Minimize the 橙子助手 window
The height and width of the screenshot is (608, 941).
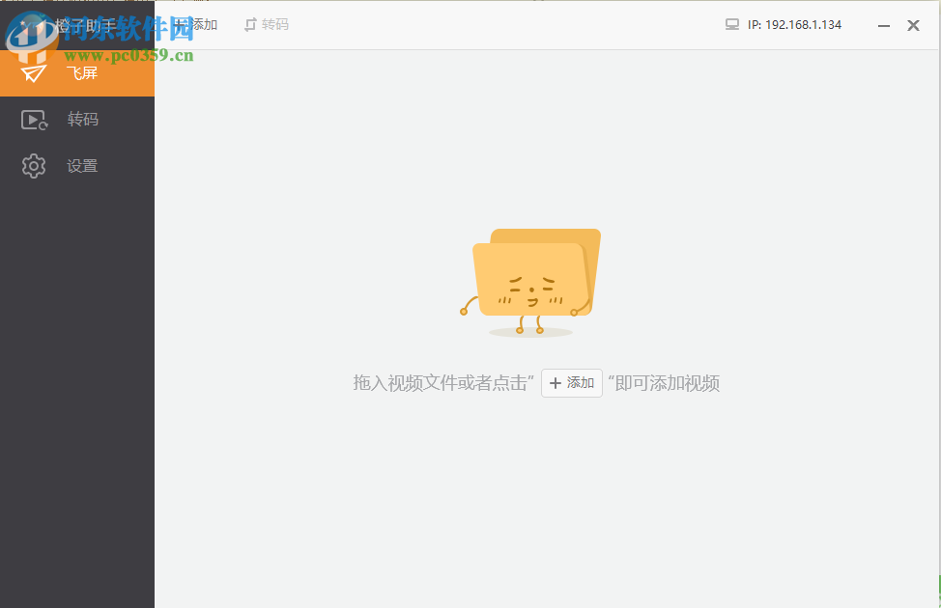tap(883, 25)
